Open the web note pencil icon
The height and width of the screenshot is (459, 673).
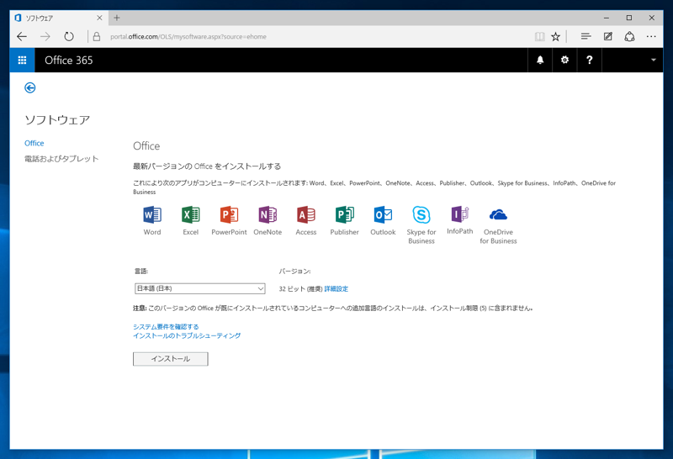point(607,36)
